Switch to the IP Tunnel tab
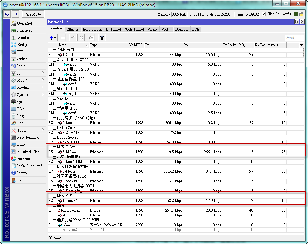 click(113, 29)
